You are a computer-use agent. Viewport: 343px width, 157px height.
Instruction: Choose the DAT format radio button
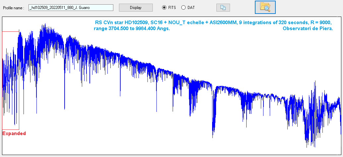point(183,7)
